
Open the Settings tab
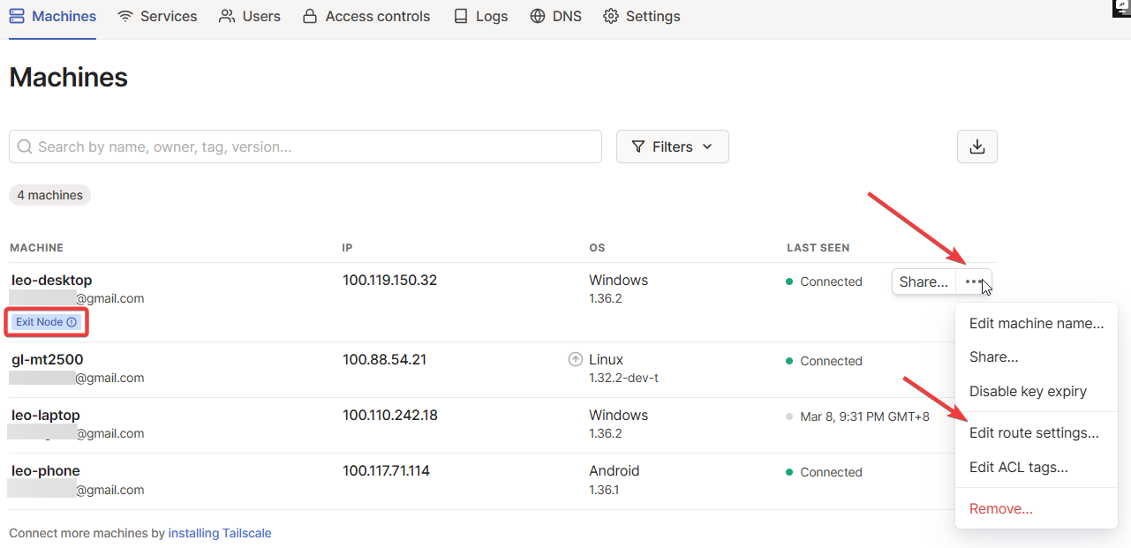click(x=641, y=17)
